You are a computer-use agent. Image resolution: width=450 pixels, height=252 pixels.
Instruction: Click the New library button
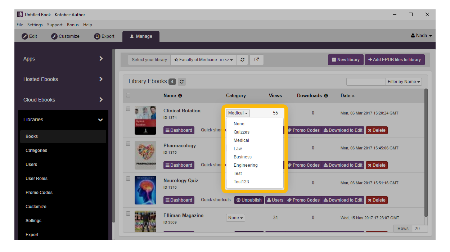point(346,60)
